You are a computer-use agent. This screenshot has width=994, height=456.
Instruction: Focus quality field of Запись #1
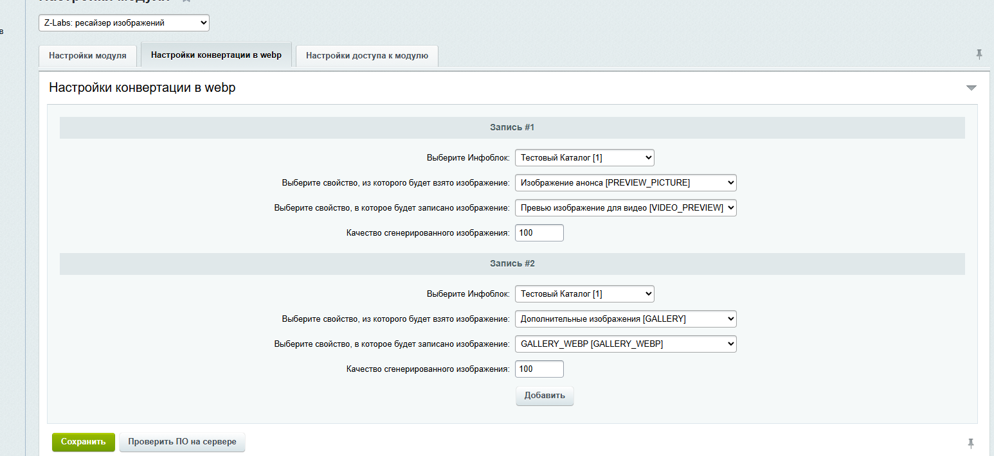click(x=539, y=233)
